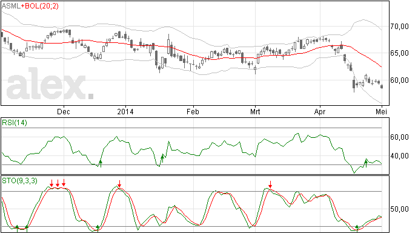Click the 60,00 value on price axis

[x=399, y=80]
